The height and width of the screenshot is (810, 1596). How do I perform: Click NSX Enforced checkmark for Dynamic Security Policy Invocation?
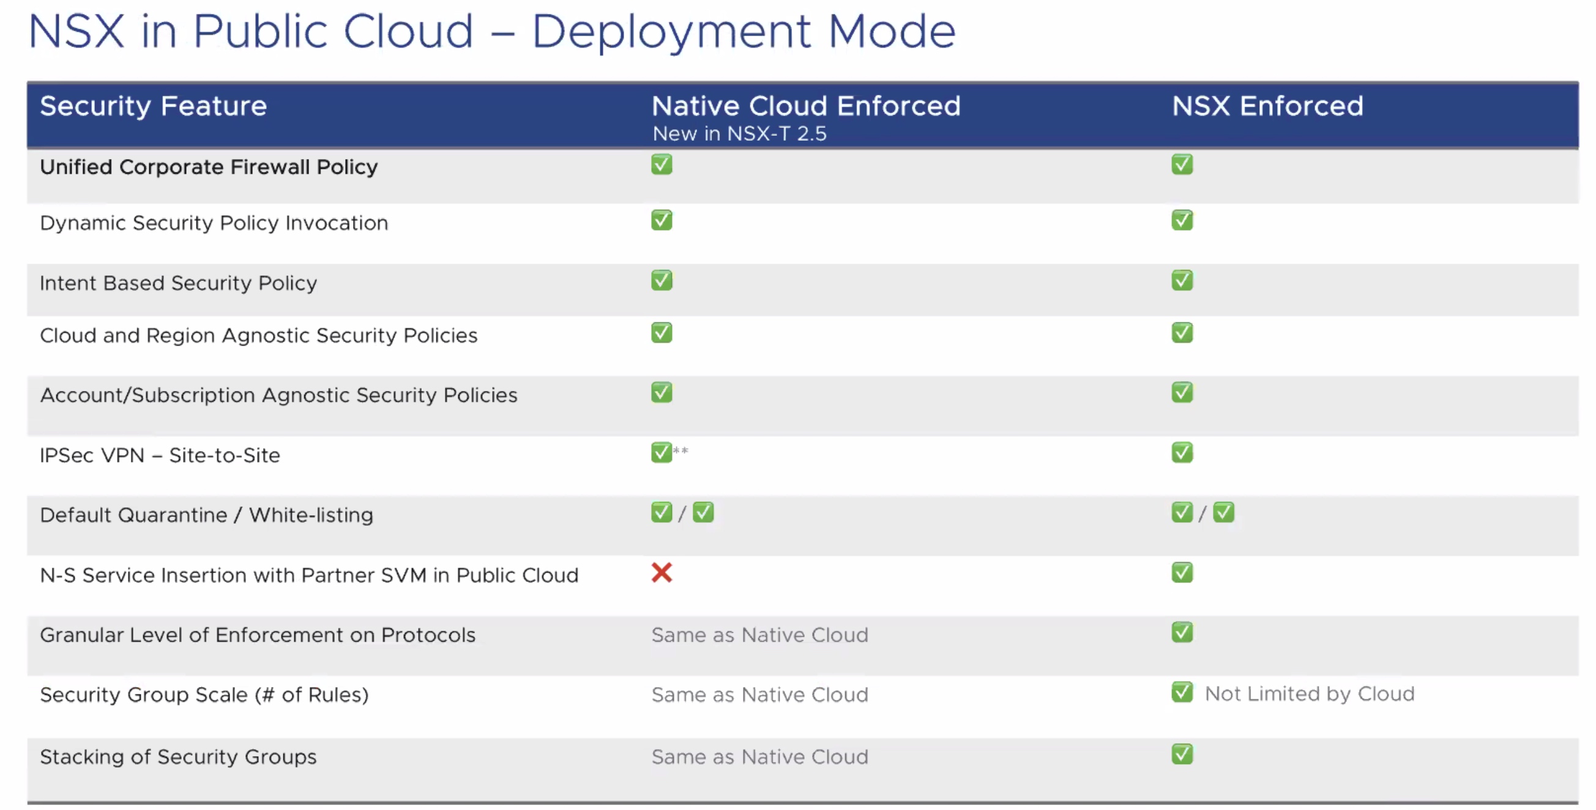click(1182, 220)
